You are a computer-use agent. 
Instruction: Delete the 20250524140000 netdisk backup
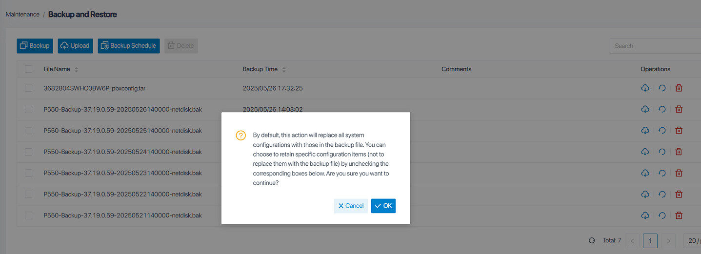coord(679,152)
